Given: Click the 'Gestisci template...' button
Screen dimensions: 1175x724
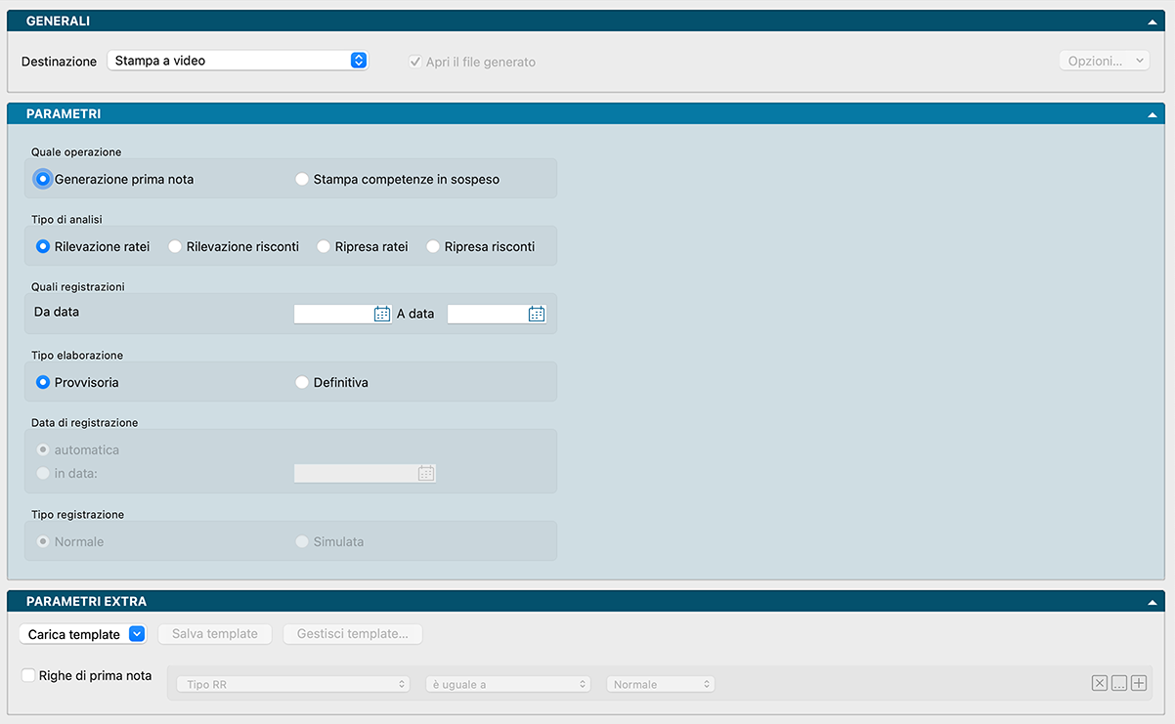Looking at the screenshot, I should tap(352, 634).
